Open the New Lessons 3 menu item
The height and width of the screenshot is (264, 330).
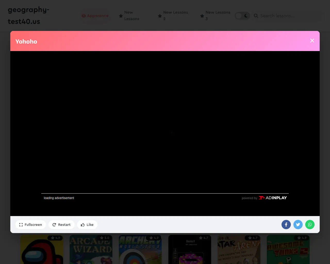point(216,16)
